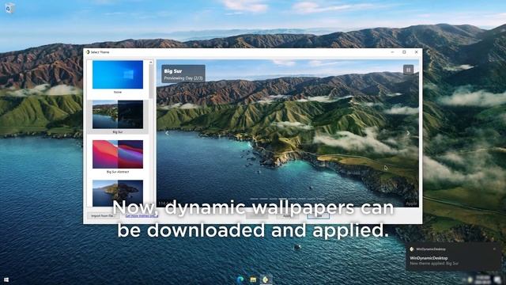Viewport: 506px width, 285px height.
Task: Click the Big Sur preview title label
Action: pyautogui.click(x=173, y=71)
